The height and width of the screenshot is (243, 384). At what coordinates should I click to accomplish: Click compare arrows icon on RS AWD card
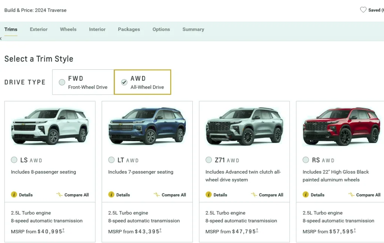click(351, 195)
